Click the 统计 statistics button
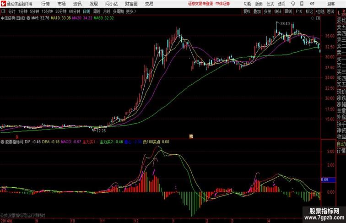This screenshot has height=223, width=346. [x=278, y=11]
